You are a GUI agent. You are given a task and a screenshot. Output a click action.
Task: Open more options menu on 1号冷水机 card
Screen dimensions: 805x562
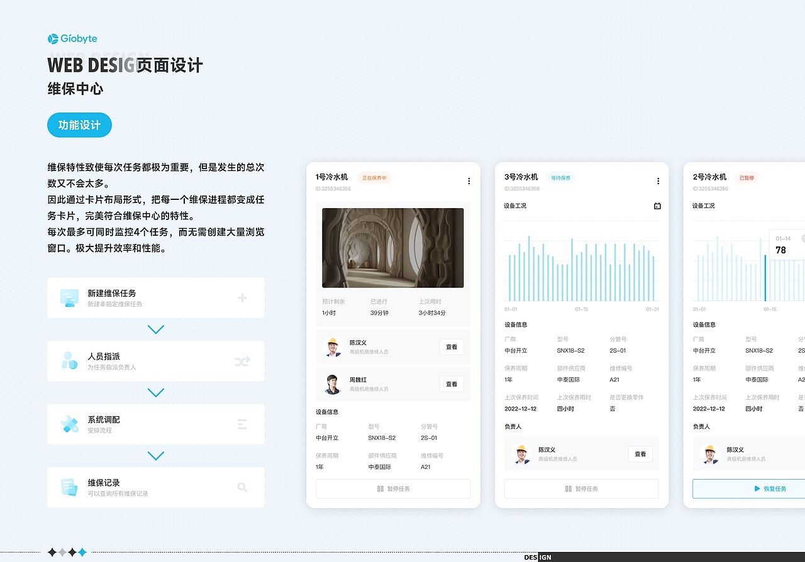pos(469,181)
